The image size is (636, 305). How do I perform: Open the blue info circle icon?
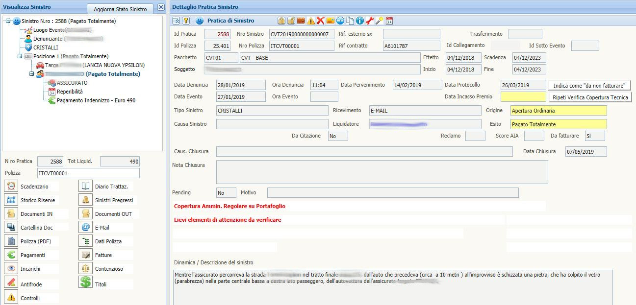(x=360, y=21)
